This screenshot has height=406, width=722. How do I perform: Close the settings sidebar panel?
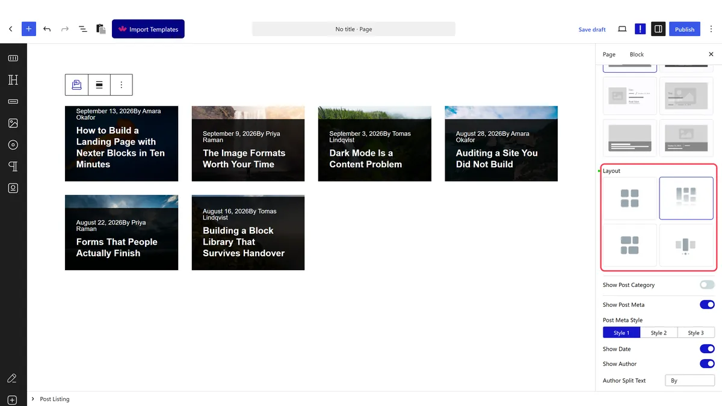[711, 54]
